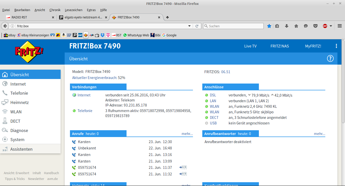This screenshot has height=186, width=345.
Task: Click the FRITZ!Box help question mark icon
Action: click(x=330, y=59)
